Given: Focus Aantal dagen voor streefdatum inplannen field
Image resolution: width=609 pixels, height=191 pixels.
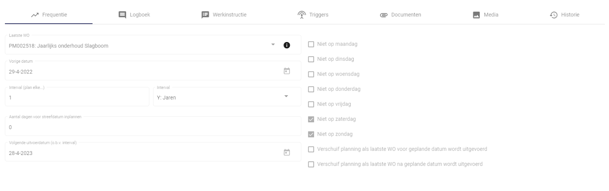Looking at the screenshot, I should (152, 127).
